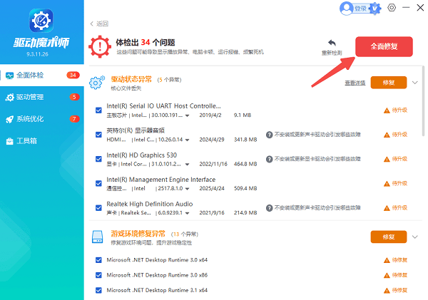Switch to 系统优化 sidebar tab
This screenshot has height=300, width=428.
point(42,119)
